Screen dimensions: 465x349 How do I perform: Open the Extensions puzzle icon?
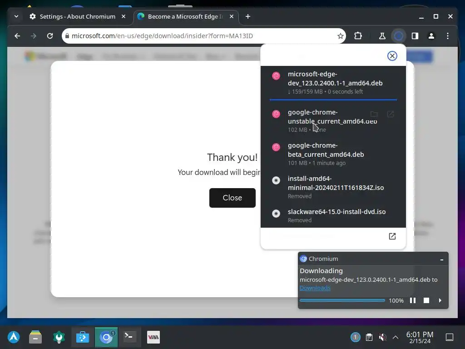click(358, 36)
